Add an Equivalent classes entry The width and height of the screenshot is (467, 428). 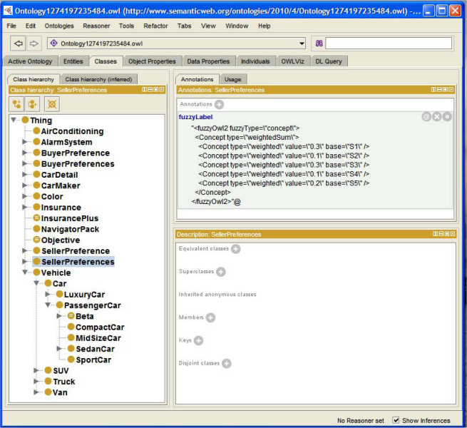pos(236,249)
